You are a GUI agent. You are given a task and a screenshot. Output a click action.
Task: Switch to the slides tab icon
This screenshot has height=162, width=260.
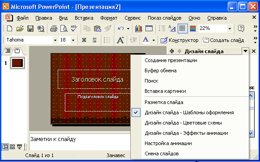(x=17, y=51)
